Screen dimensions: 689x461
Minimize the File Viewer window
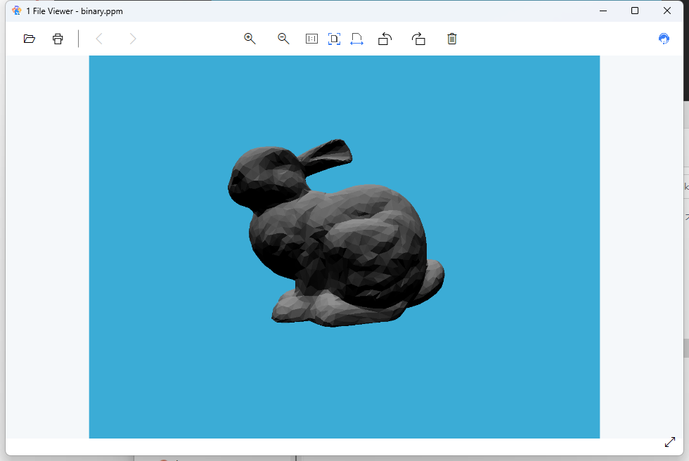pyautogui.click(x=603, y=11)
